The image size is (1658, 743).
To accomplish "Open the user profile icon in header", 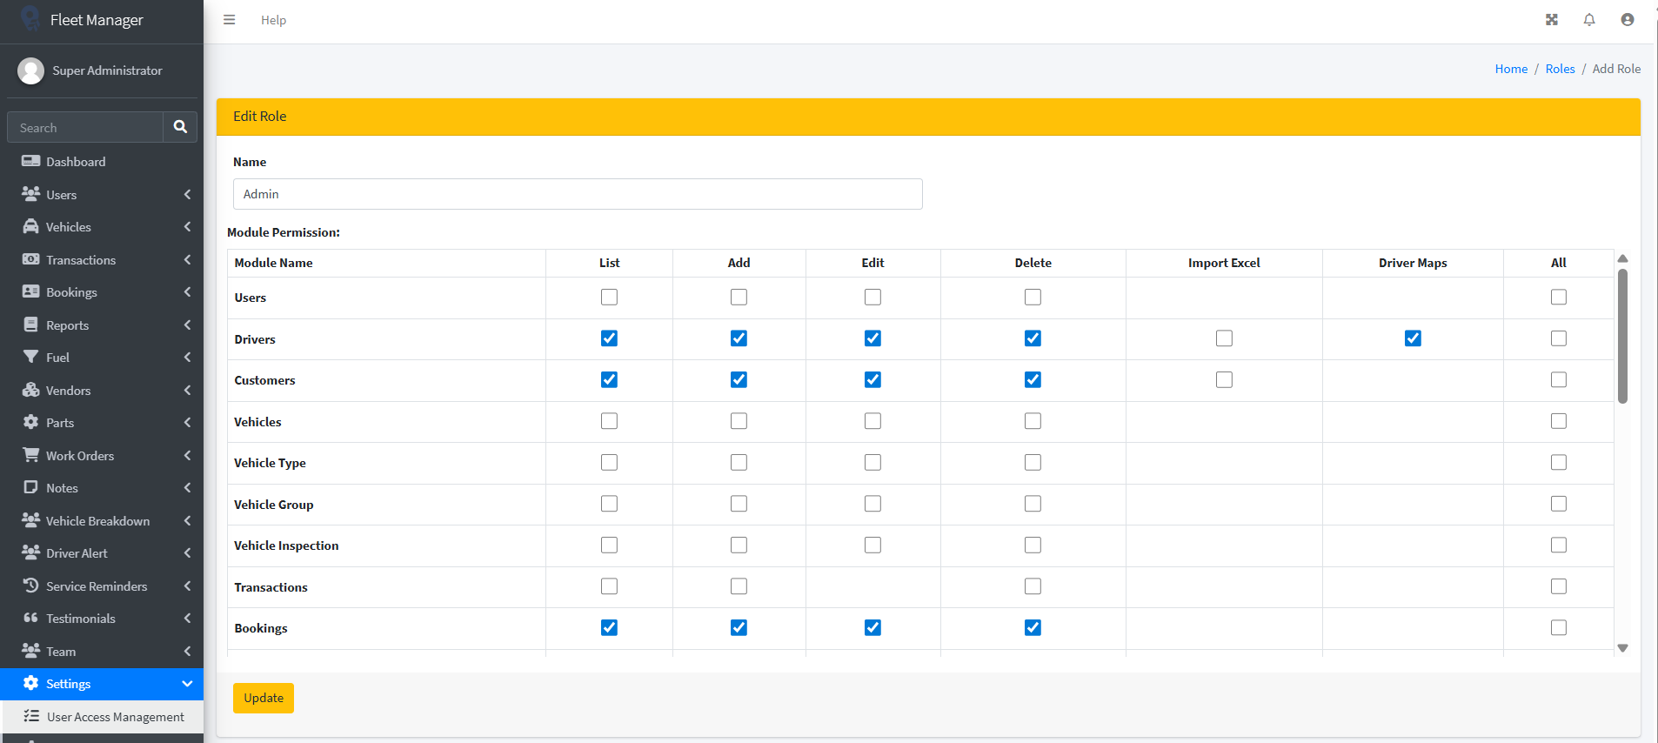I will tap(1627, 20).
